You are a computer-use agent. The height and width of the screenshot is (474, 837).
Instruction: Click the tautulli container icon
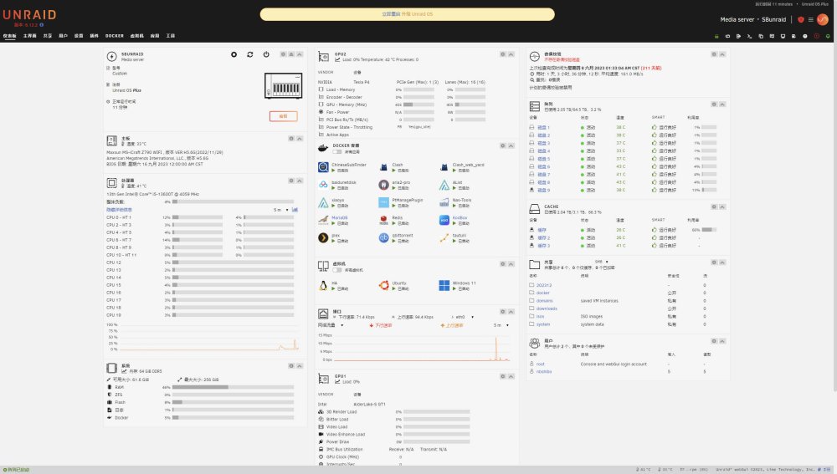point(444,237)
